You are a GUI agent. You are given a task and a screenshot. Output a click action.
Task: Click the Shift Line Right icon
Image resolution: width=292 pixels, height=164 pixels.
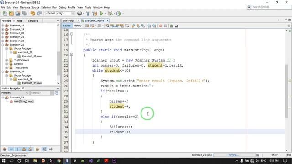point(154,26)
